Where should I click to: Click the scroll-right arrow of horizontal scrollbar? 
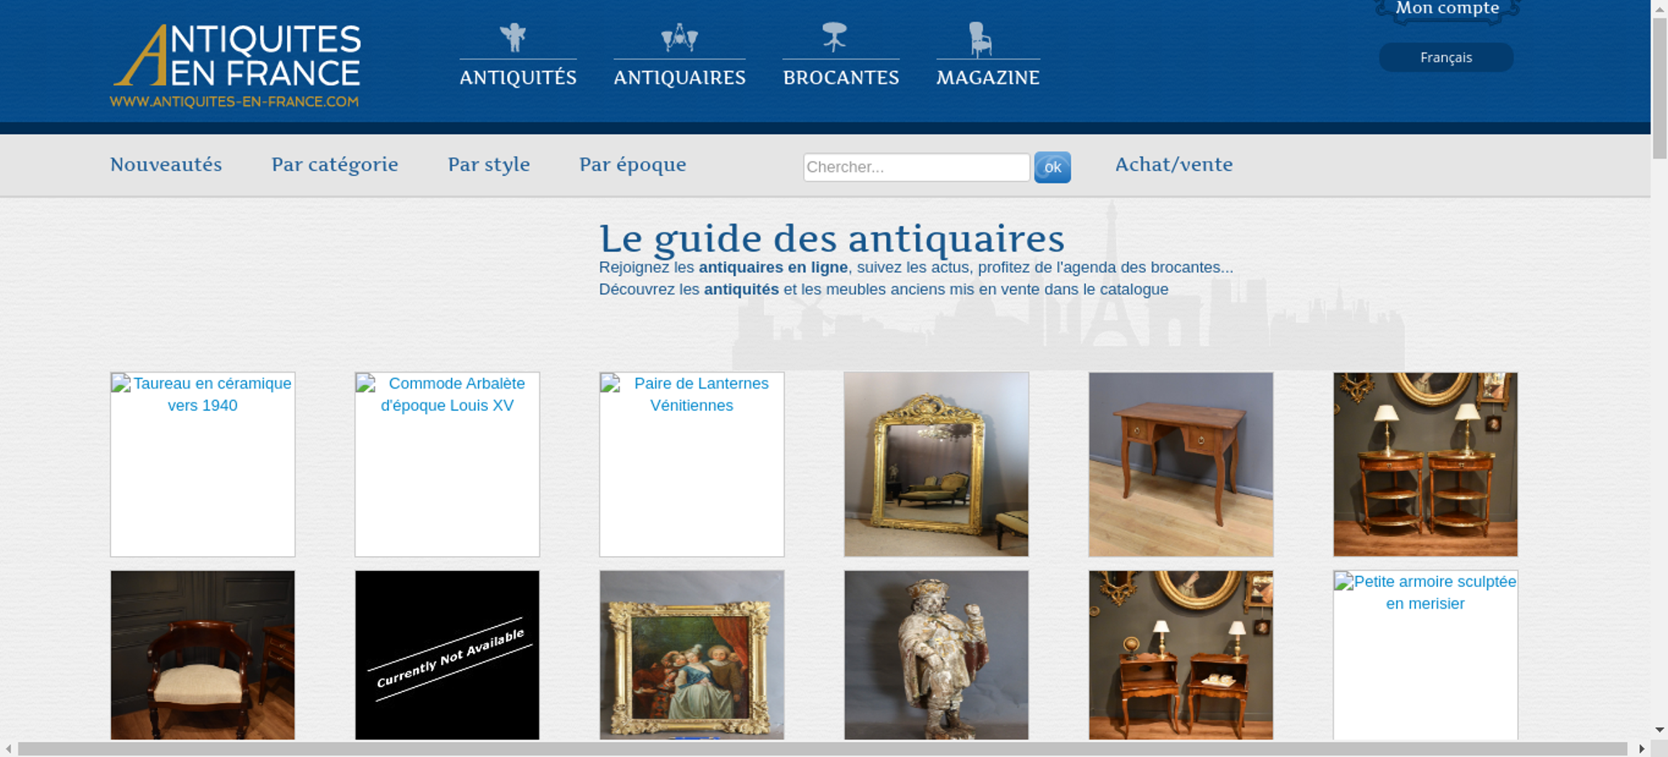[1641, 749]
